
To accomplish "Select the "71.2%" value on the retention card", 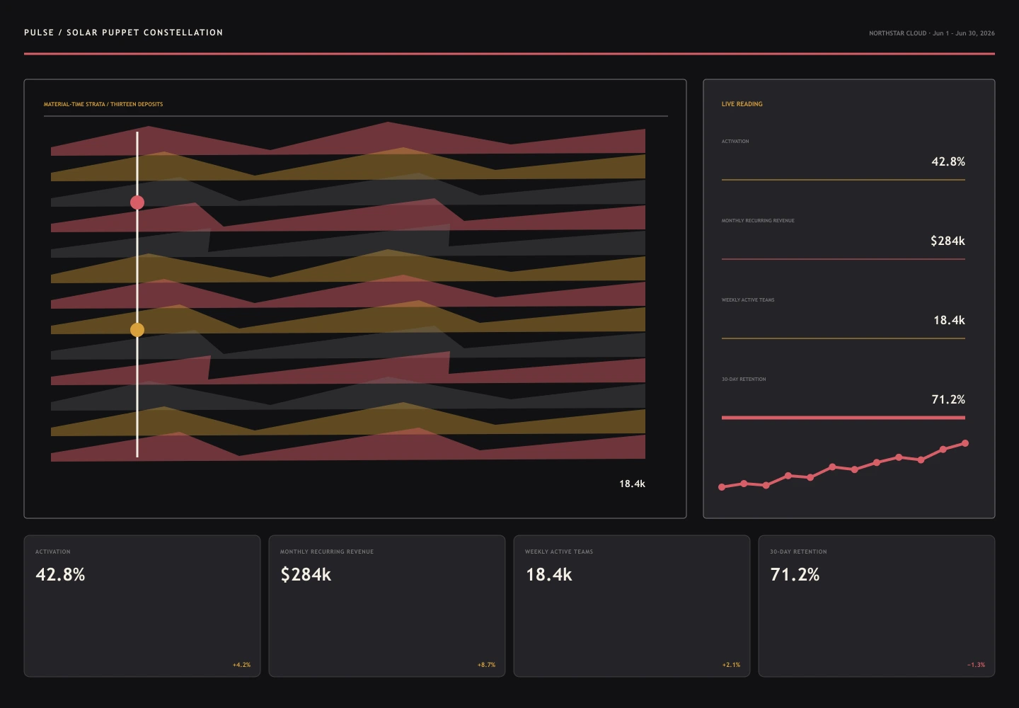I will point(795,574).
